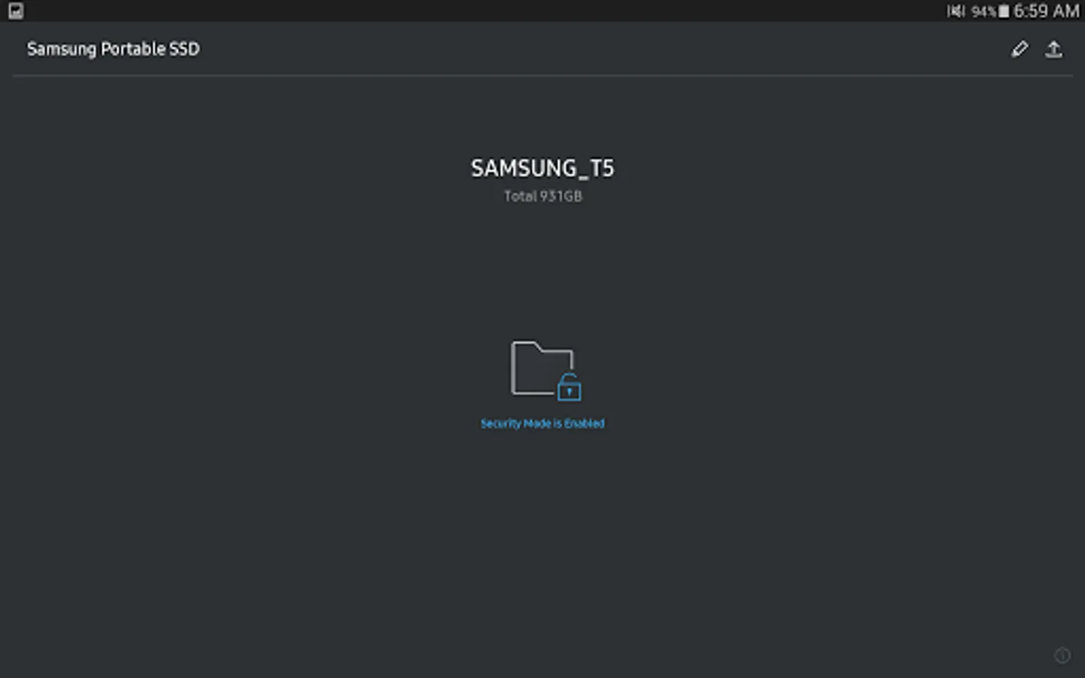Tap the muted vibrate status icon

(955, 11)
